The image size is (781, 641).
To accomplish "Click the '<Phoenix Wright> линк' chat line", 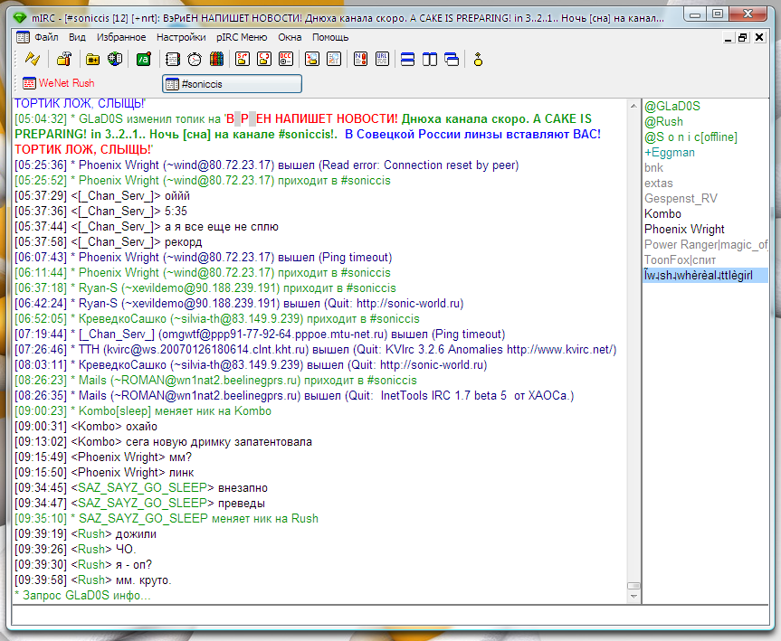I will [104, 472].
